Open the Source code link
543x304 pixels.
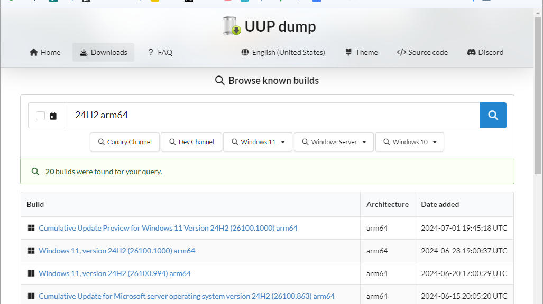[422, 52]
